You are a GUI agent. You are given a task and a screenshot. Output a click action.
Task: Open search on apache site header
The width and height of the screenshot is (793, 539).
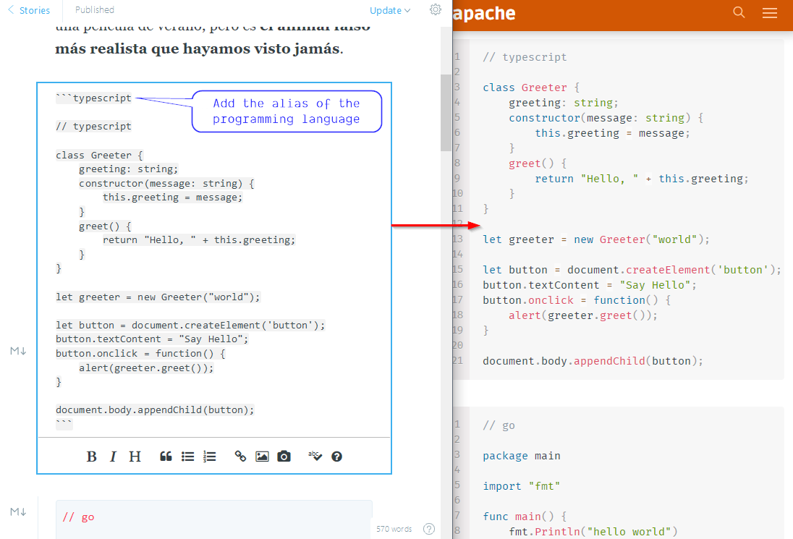739,12
